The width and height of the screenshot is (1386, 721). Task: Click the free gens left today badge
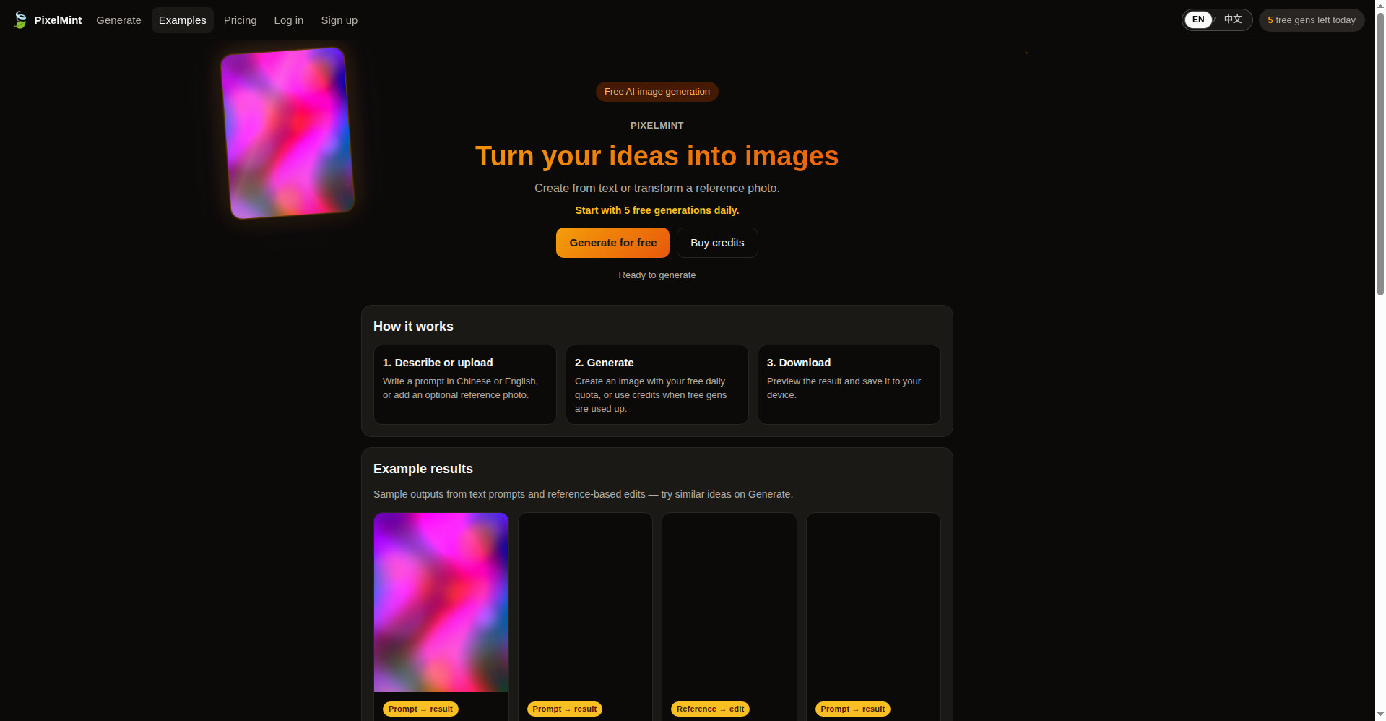click(x=1312, y=20)
